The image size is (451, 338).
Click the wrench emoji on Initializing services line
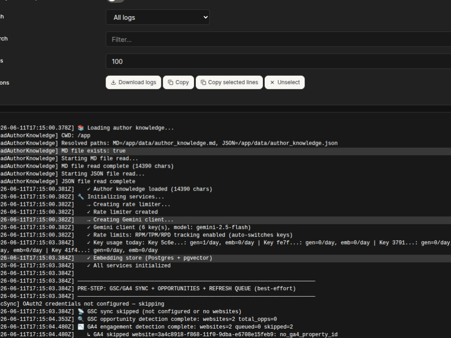pyautogui.click(x=81, y=196)
